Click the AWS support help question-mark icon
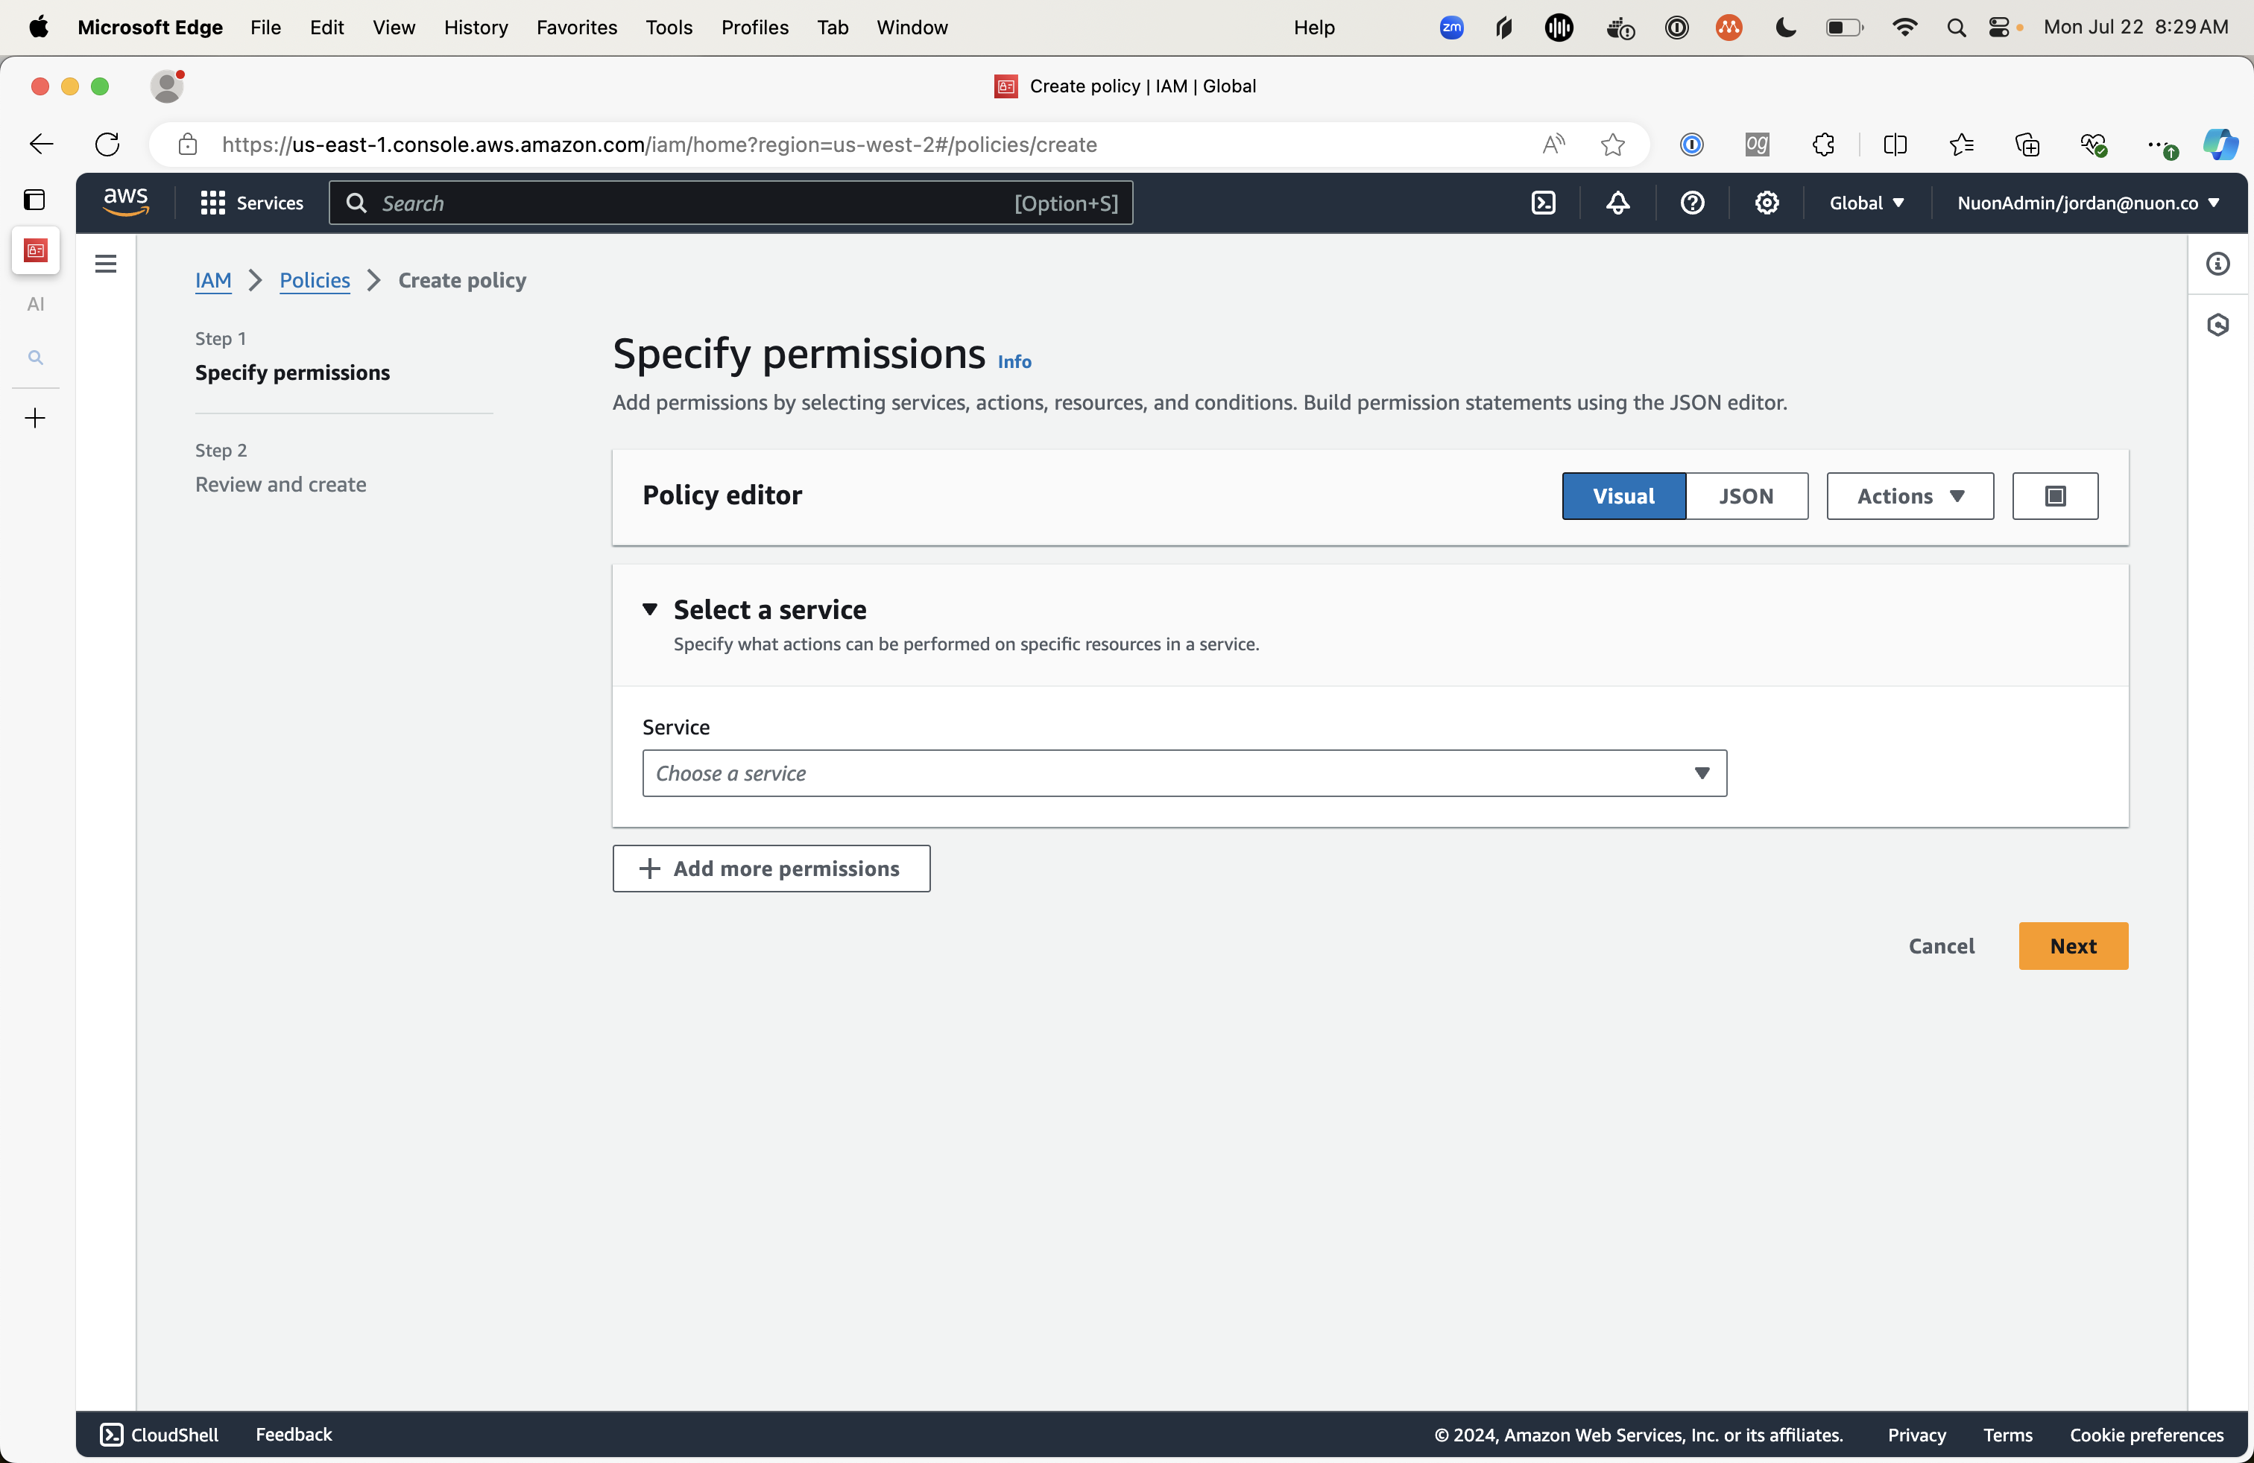This screenshot has height=1463, width=2254. (x=1693, y=203)
